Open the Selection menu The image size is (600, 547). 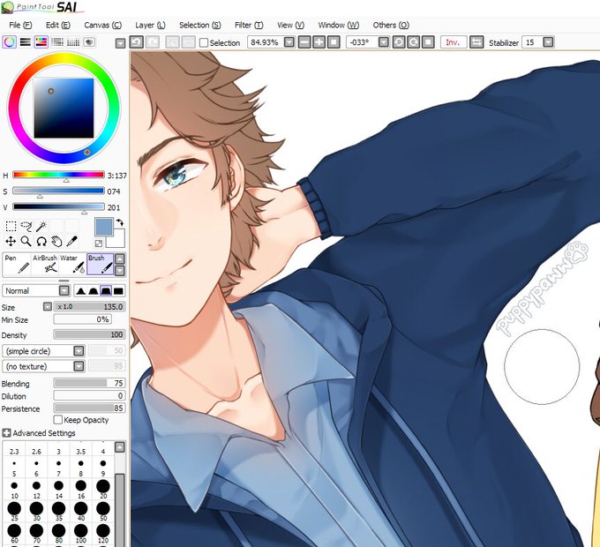pos(200,26)
